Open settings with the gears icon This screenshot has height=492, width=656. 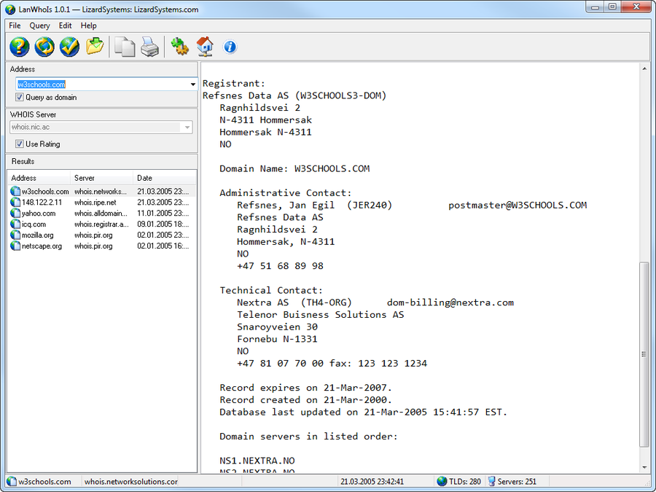tap(179, 47)
